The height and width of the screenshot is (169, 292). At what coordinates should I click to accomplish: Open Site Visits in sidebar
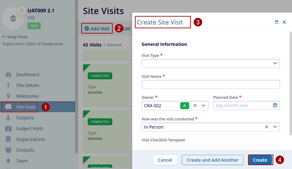(26, 107)
